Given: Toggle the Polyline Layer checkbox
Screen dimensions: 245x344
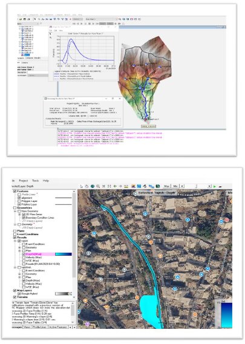Looking at the screenshot, I should point(19,204).
